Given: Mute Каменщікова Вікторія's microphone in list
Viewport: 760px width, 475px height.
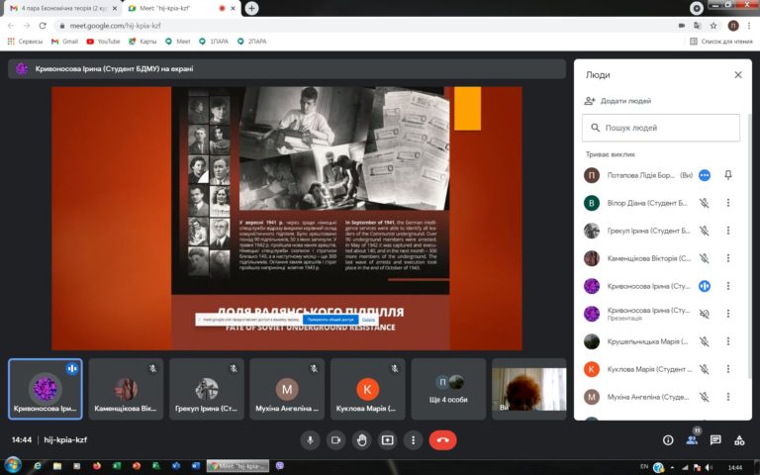Looking at the screenshot, I should click(x=705, y=258).
